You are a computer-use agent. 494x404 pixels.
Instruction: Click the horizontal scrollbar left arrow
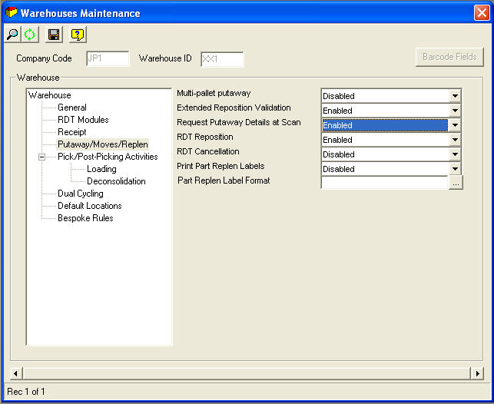click(16, 374)
